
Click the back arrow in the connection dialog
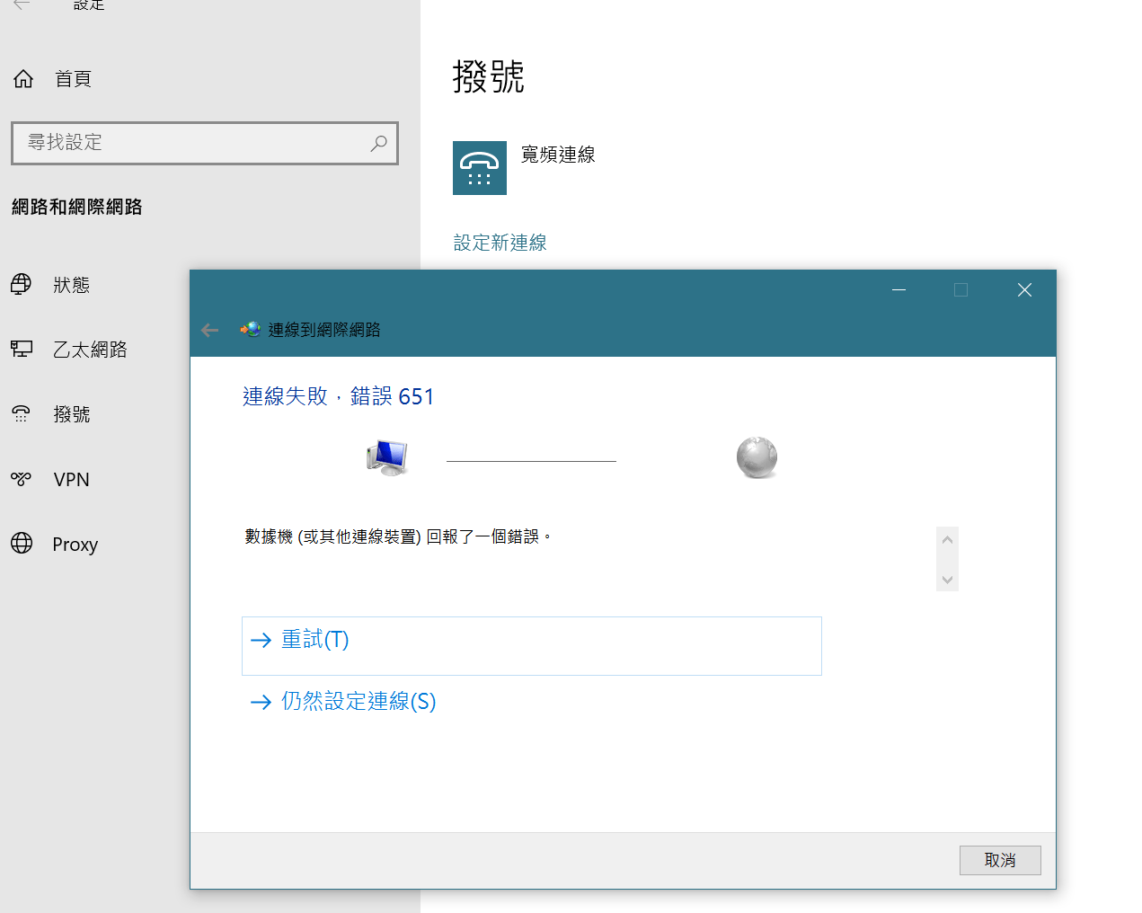(x=209, y=330)
